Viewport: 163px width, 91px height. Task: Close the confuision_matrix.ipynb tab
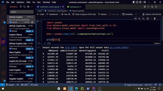pyautogui.click(x=63, y=7)
